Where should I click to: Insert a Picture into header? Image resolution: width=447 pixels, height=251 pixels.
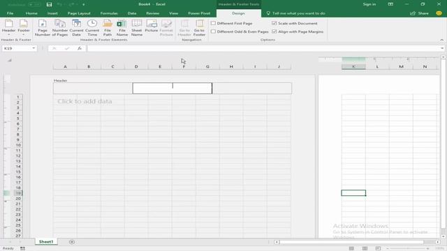152,26
